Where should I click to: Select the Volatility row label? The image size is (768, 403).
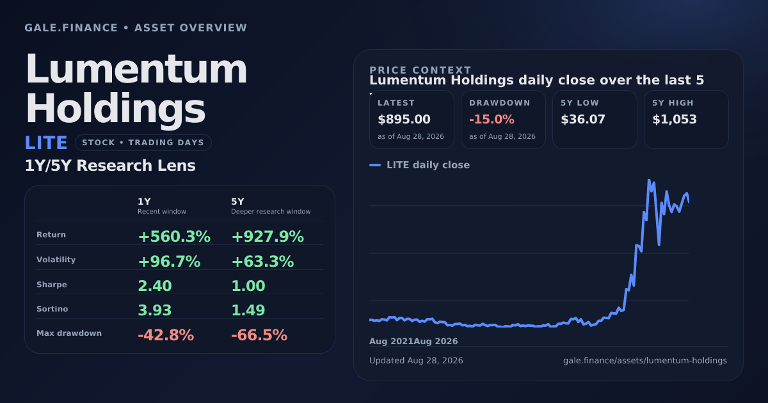click(x=56, y=260)
